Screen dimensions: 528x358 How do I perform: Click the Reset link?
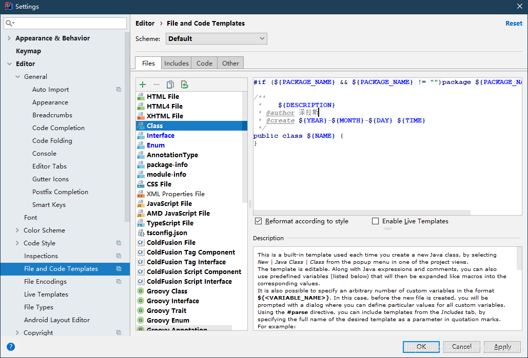point(514,23)
